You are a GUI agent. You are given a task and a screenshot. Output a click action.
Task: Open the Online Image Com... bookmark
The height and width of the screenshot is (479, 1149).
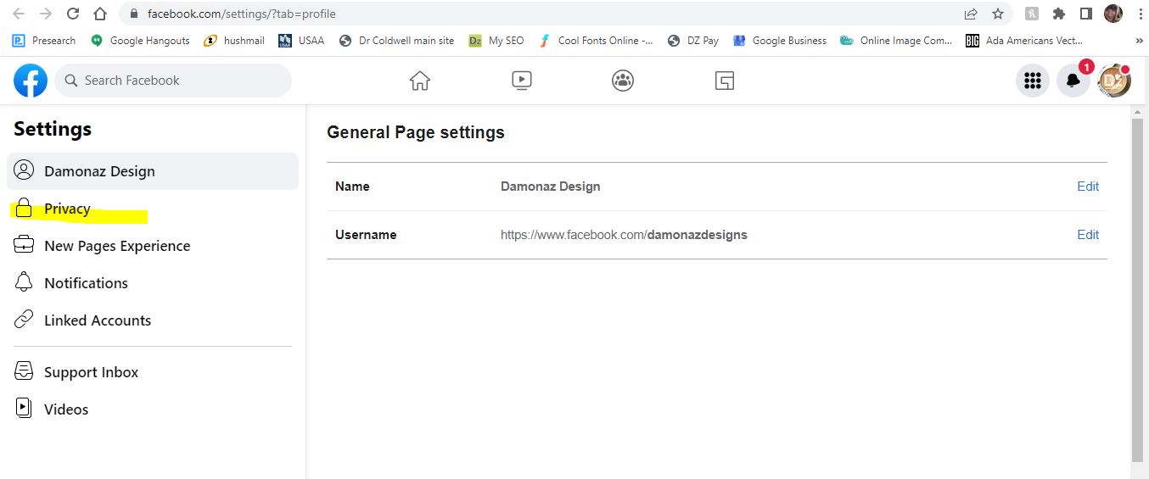pyautogui.click(x=896, y=41)
